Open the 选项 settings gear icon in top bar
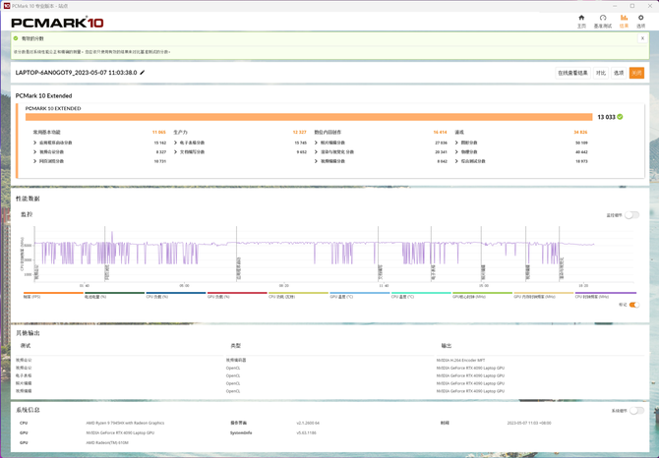The width and height of the screenshot is (659, 458). pos(640,21)
